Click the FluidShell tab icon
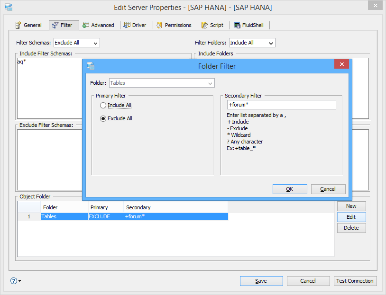 237,25
